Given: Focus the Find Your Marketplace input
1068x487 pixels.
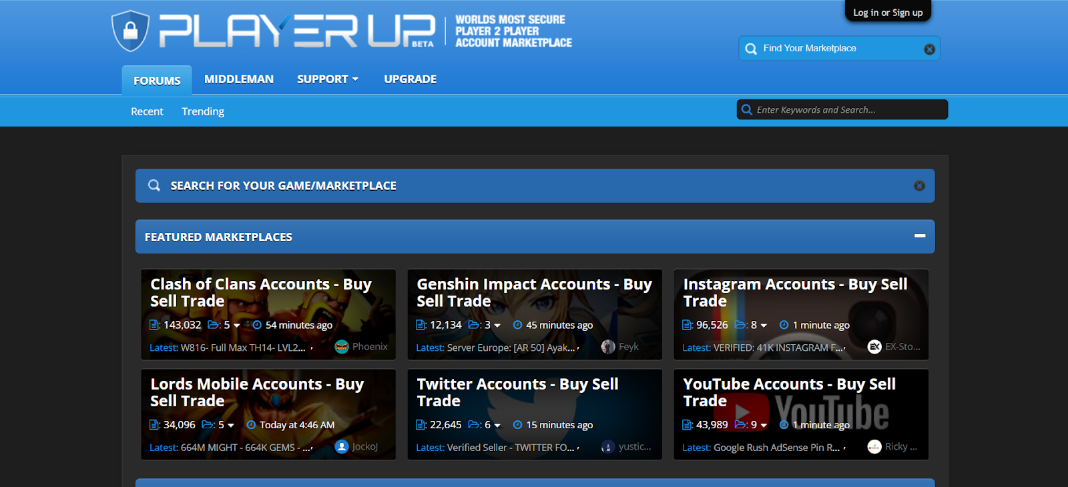Looking at the screenshot, I should (839, 49).
